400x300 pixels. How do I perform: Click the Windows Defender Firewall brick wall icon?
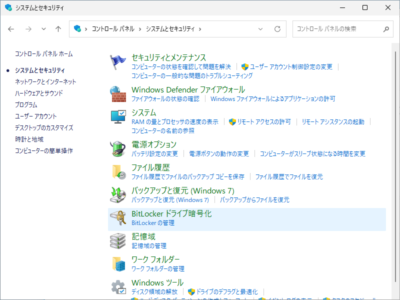pos(118,94)
